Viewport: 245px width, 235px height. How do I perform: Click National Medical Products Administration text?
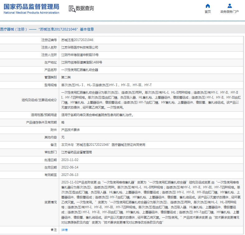coord(31,13)
